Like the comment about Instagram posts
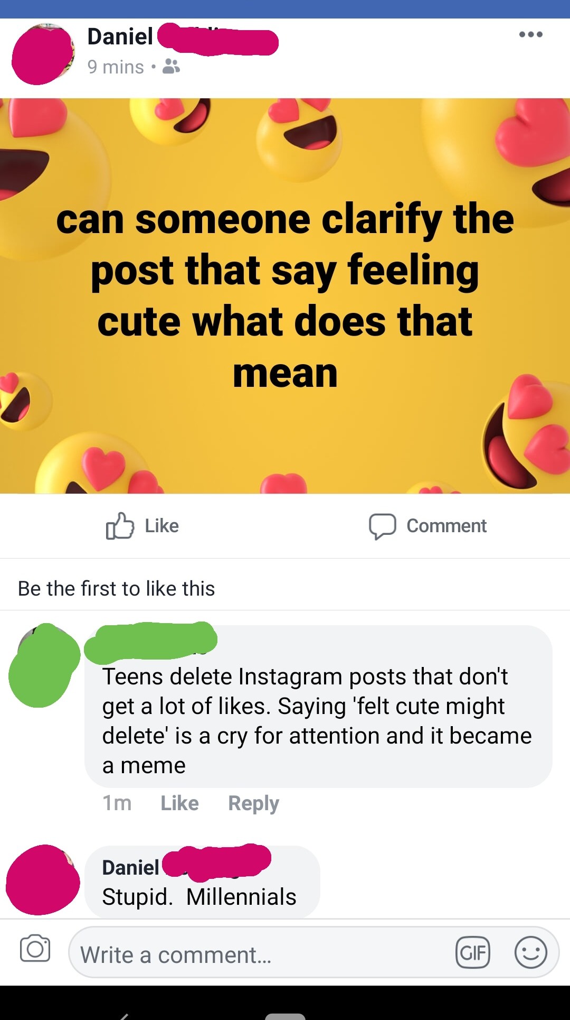Screen dimensions: 570x1020 tap(179, 803)
